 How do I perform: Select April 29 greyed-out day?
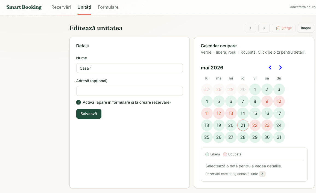pos(231,89)
